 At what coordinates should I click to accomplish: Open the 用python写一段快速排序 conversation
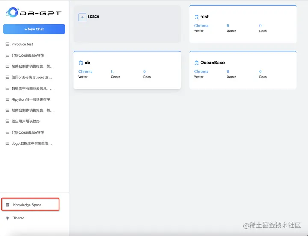pos(31,99)
